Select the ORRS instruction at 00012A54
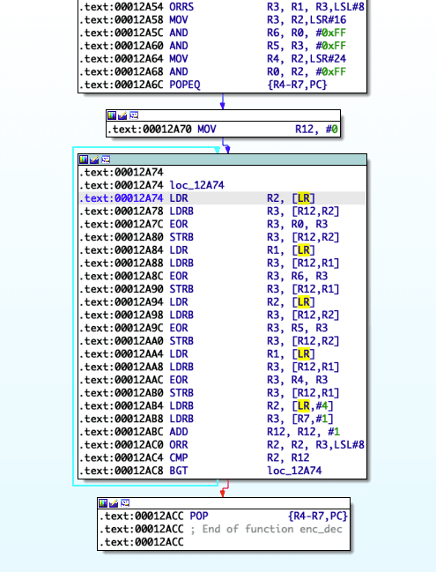 tap(222, 7)
